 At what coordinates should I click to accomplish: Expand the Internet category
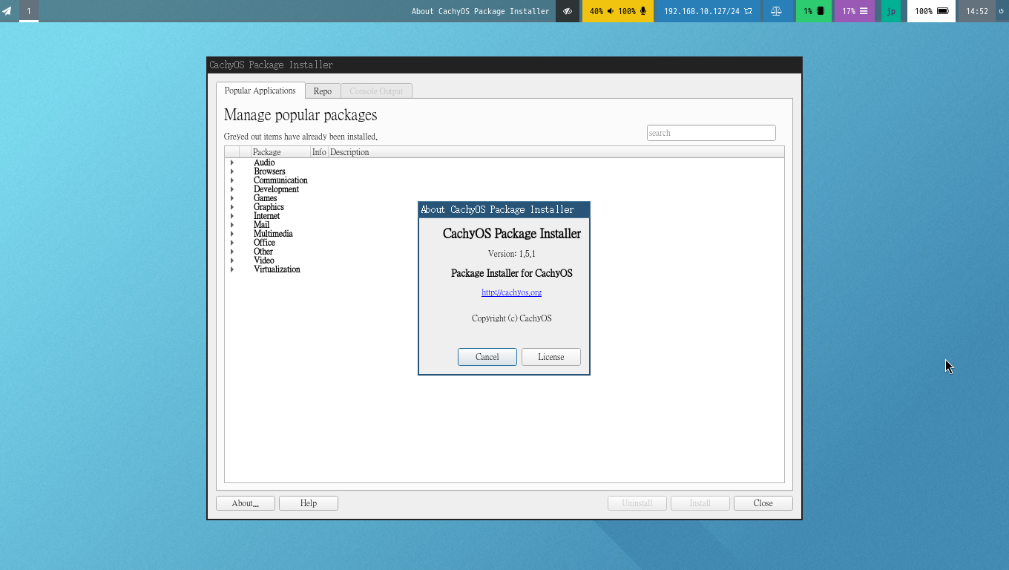pyautogui.click(x=232, y=216)
